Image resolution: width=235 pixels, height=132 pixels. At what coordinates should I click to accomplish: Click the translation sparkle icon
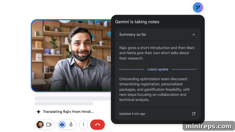(x=39, y=112)
